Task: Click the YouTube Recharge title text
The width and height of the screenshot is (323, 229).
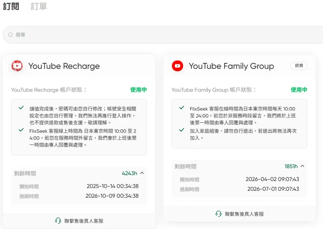Action: 64,66
